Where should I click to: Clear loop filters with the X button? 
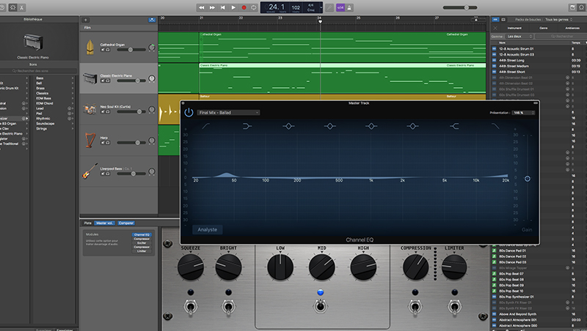pyautogui.click(x=495, y=28)
